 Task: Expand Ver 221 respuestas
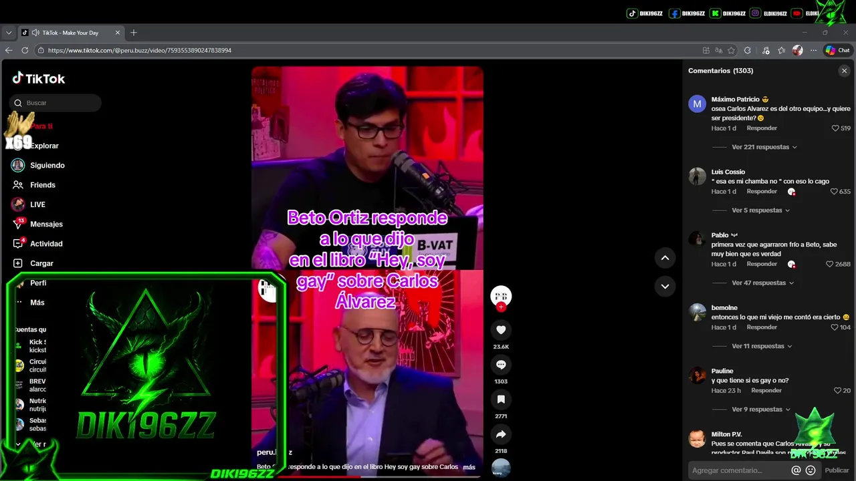764,147
